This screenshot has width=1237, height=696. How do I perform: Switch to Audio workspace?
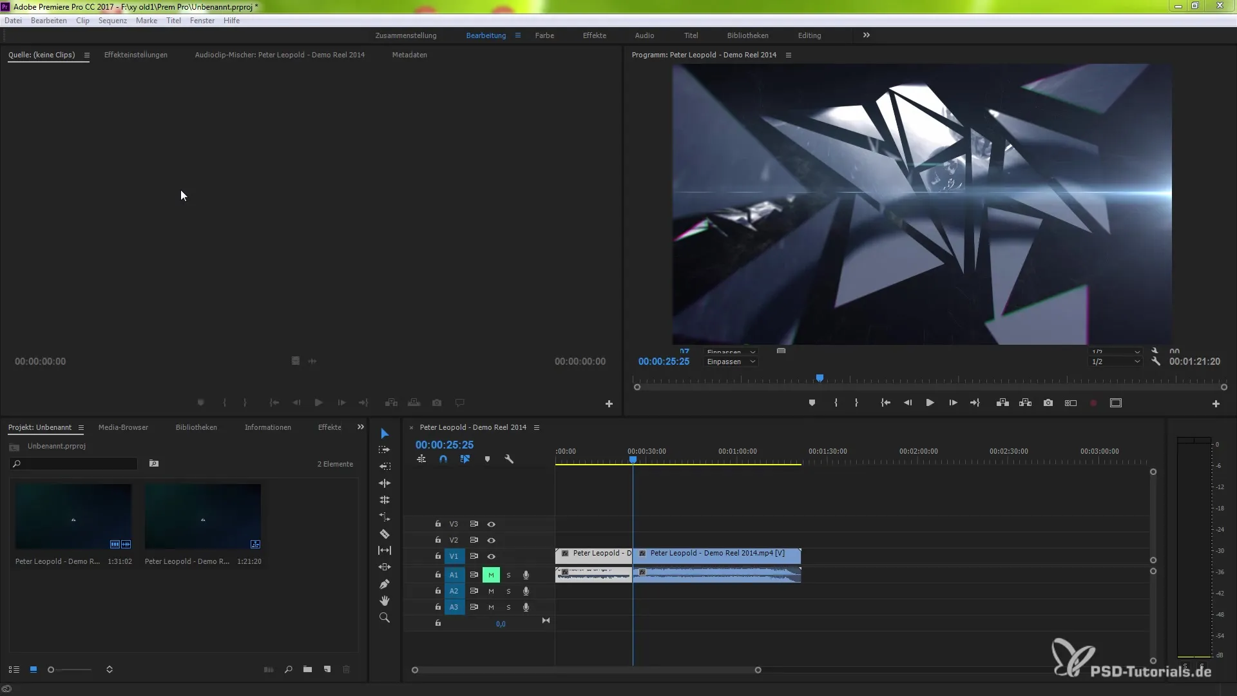pyautogui.click(x=644, y=35)
